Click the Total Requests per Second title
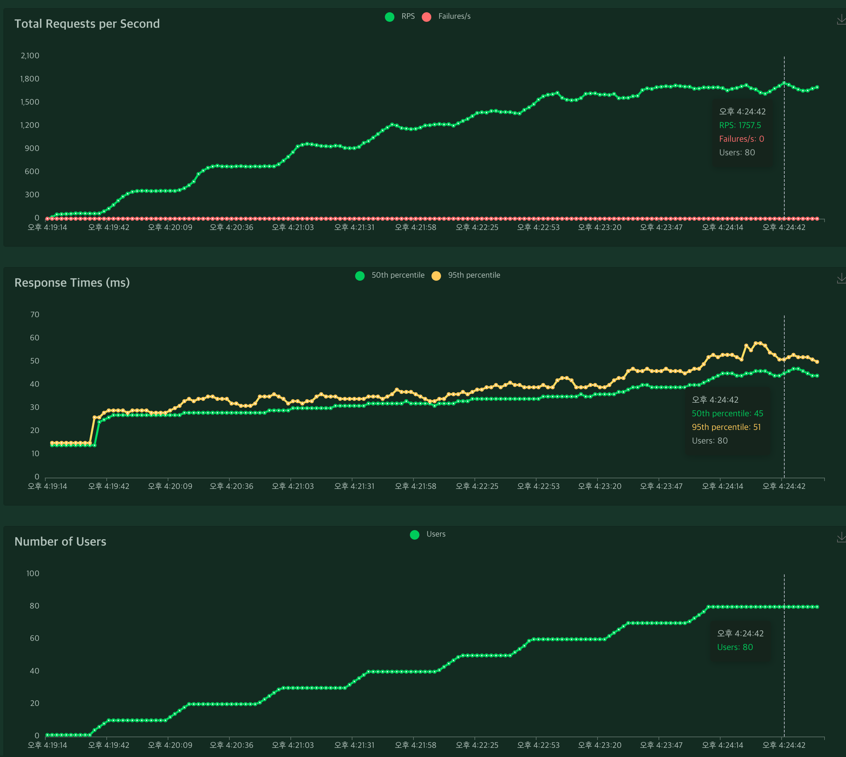Image resolution: width=846 pixels, height=757 pixels. tap(87, 24)
